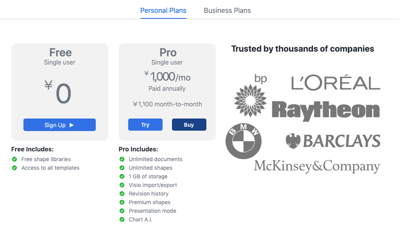
Task: Click the Buy button for Pro
Action: click(189, 125)
